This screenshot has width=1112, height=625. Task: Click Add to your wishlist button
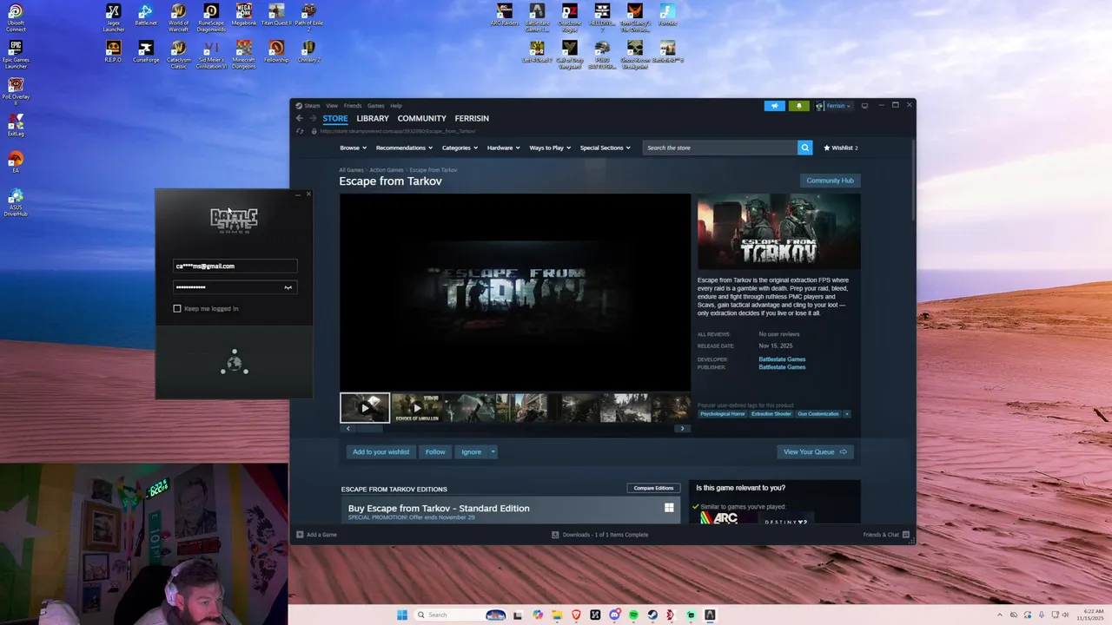click(381, 451)
